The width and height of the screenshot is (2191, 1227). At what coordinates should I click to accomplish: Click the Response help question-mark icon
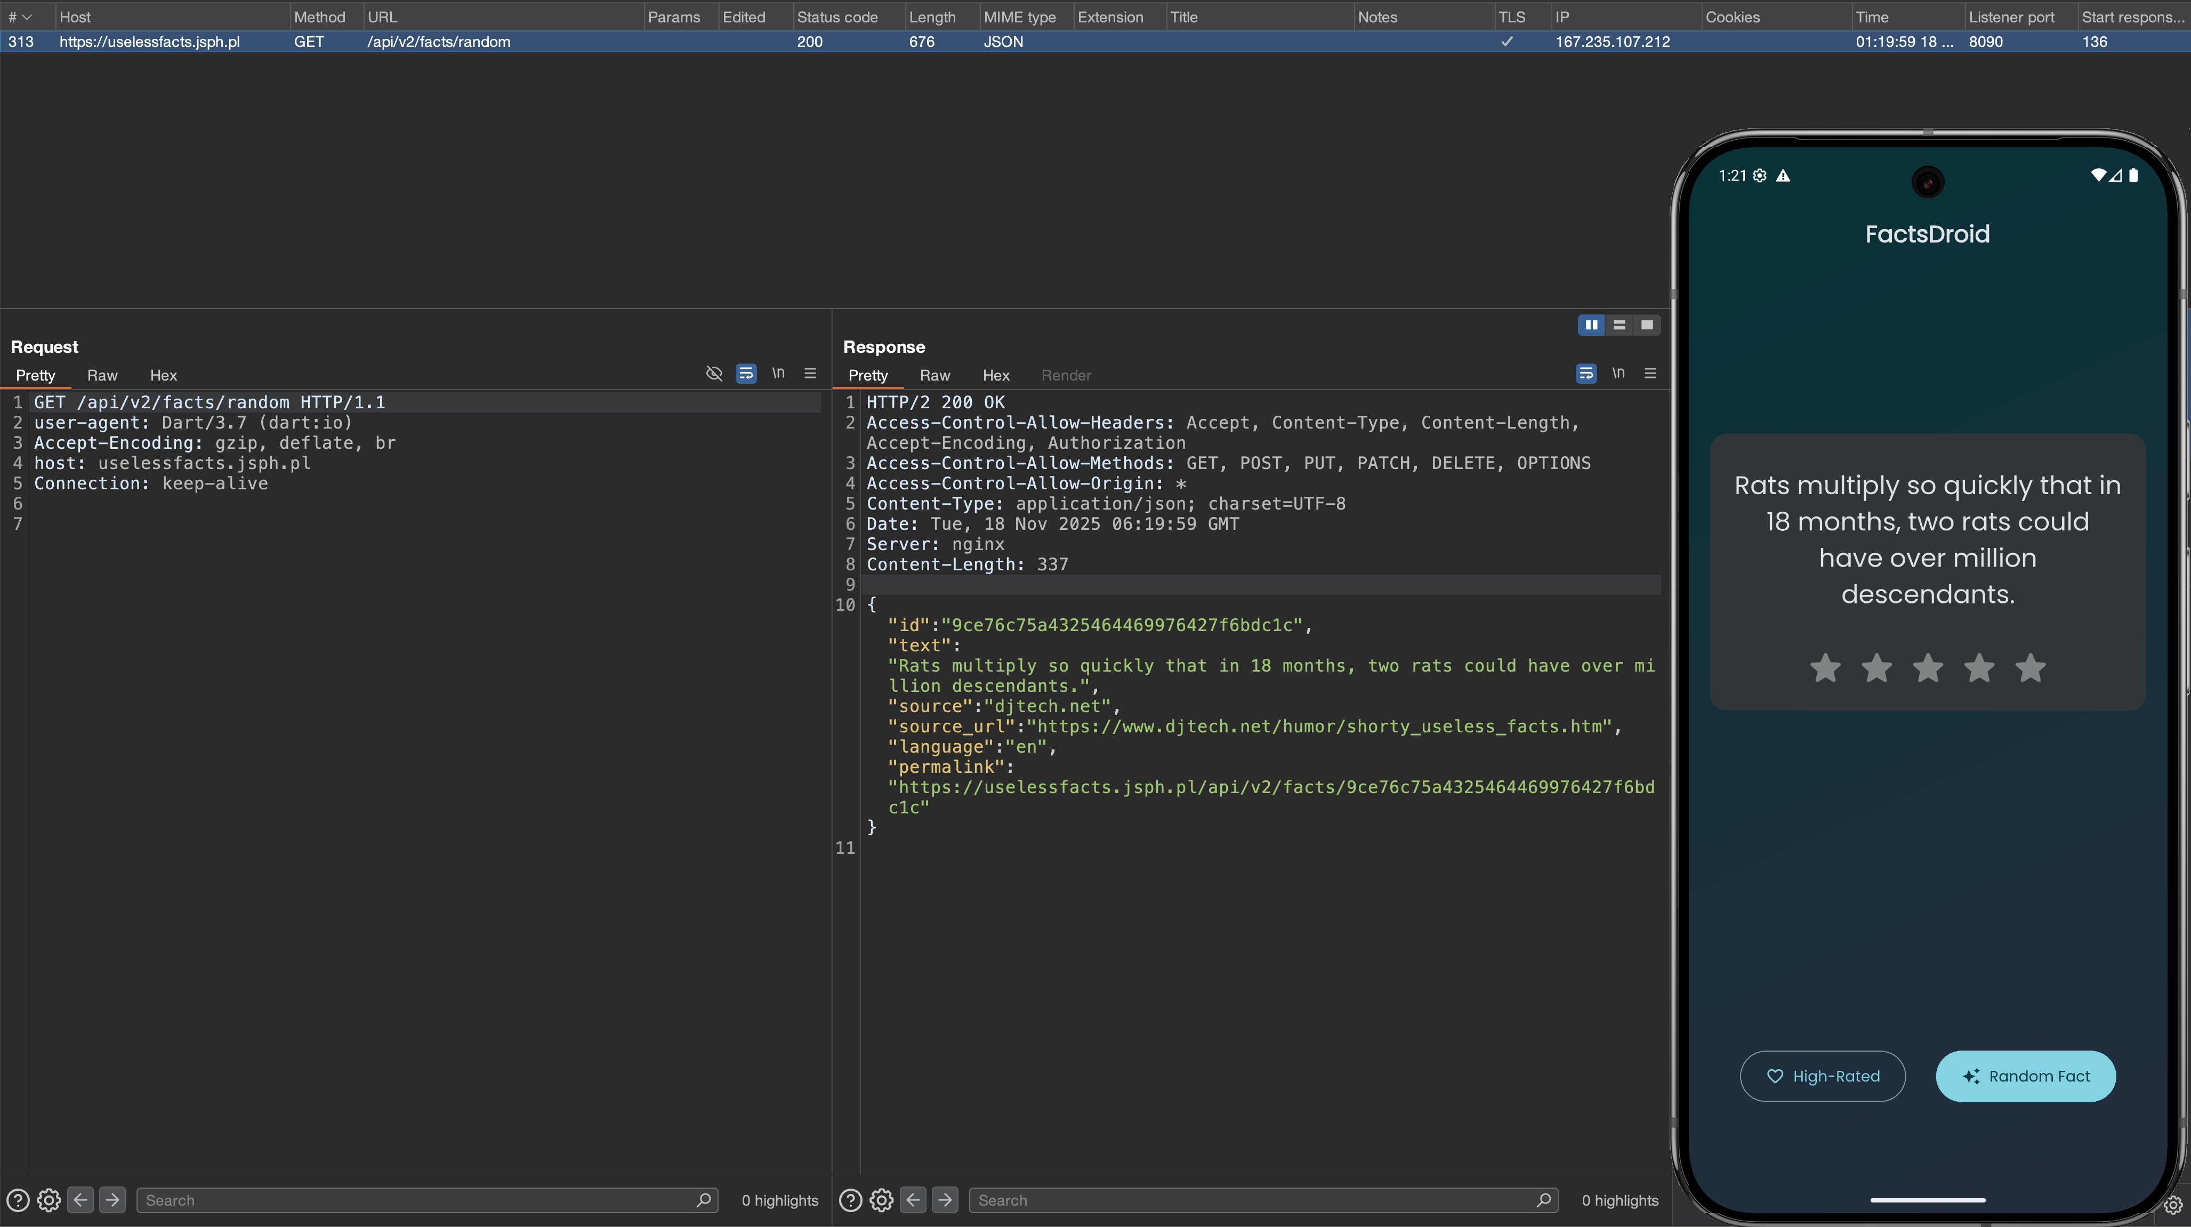click(x=850, y=1200)
